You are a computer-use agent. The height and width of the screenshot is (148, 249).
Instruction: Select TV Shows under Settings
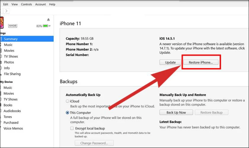point(11,56)
